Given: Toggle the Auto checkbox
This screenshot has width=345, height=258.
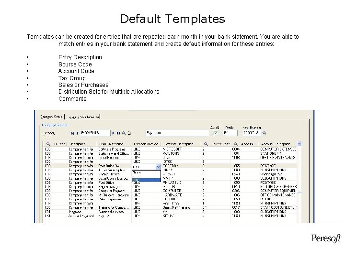Looking at the screenshot, I should (x=216, y=133).
